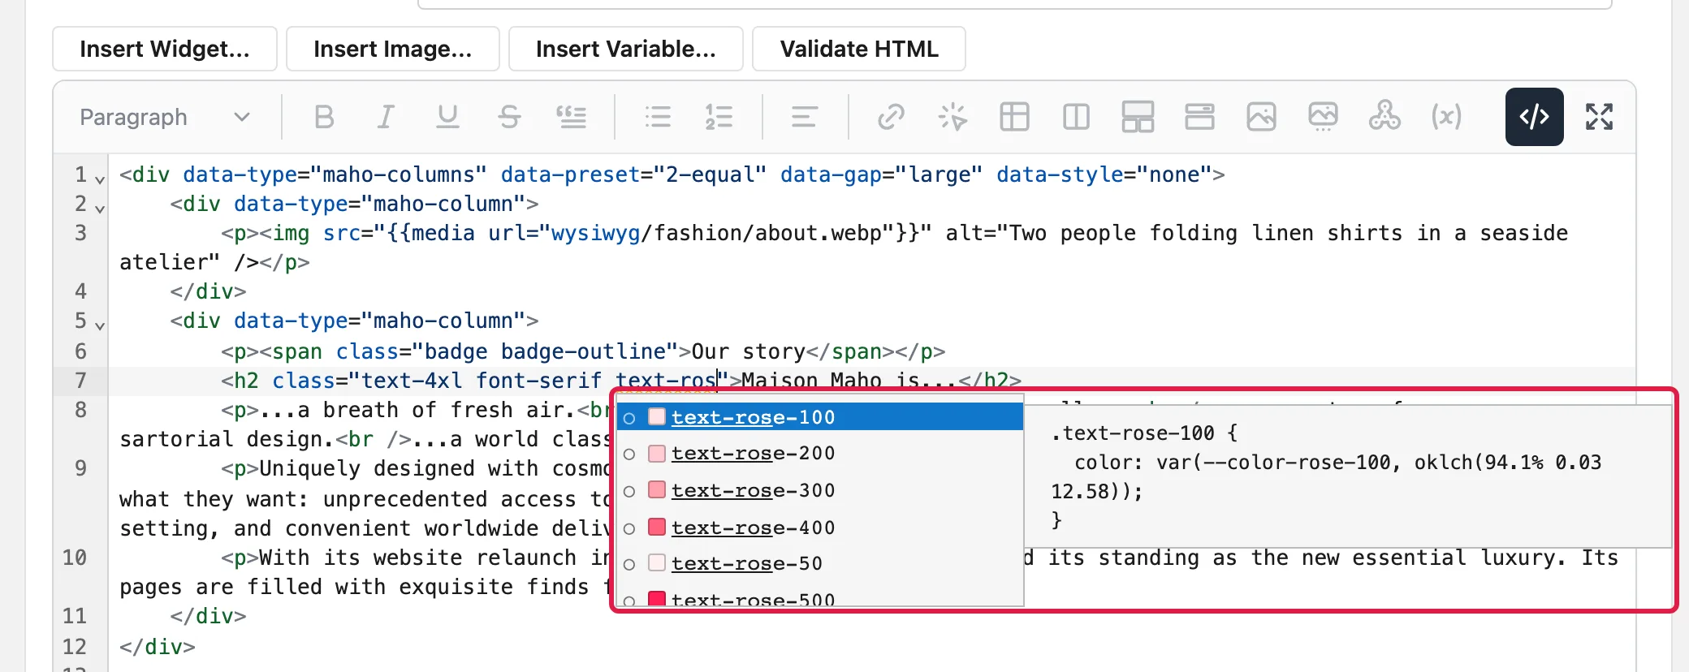Viewport: 1689px width, 672px height.
Task: Toggle fullscreen editor mode
Action: 1599,117
